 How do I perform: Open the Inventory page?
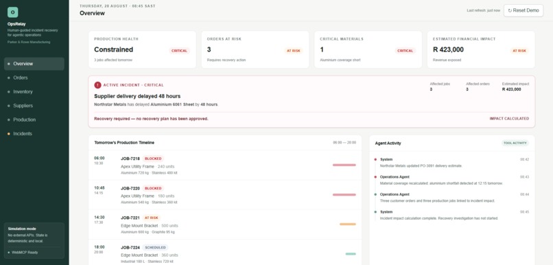[34, 92]
